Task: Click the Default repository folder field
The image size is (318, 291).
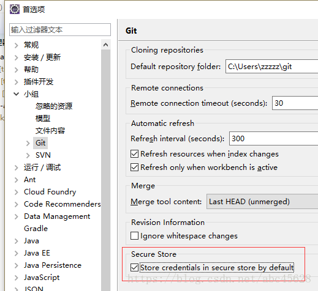Action: (x=271, y=67)
